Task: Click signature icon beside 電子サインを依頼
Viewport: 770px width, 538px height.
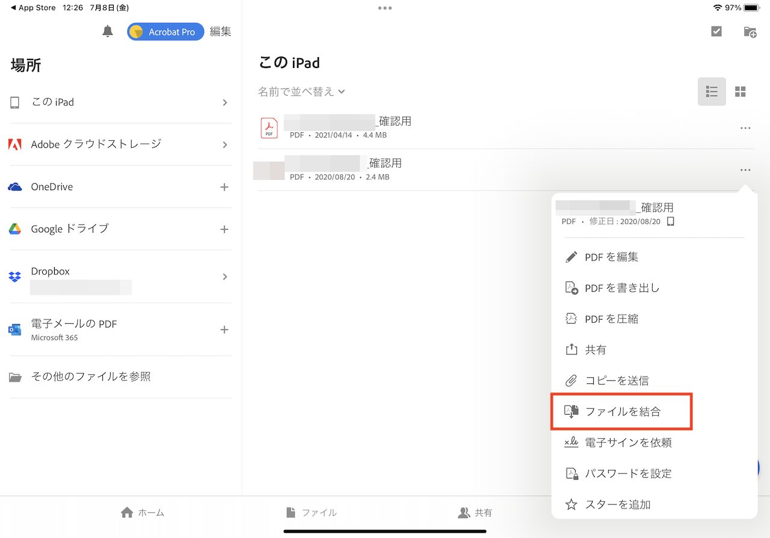Action: pyautogui.click(x=571, y=443)
